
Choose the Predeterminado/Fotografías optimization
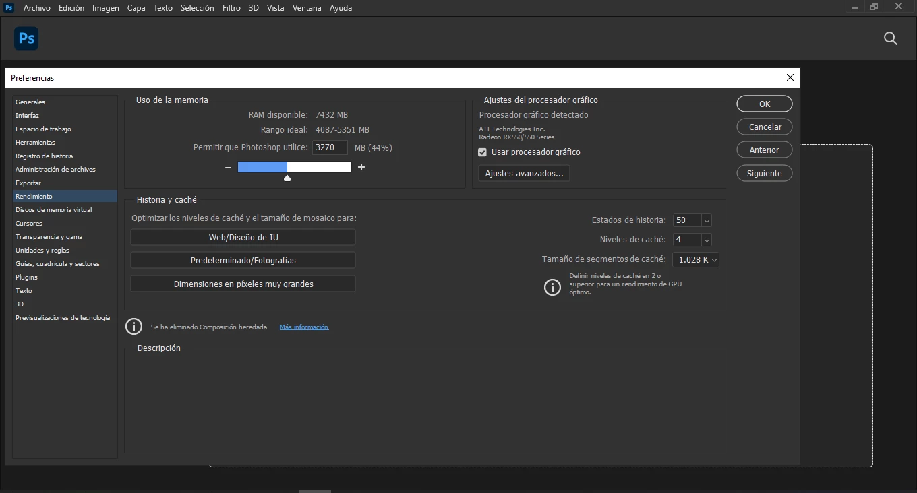[x=243, y=260]
